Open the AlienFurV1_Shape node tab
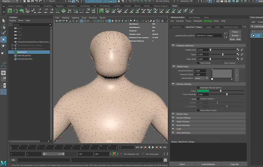The height and width of the screenshot is (167, 263). [x=194, y=27]
